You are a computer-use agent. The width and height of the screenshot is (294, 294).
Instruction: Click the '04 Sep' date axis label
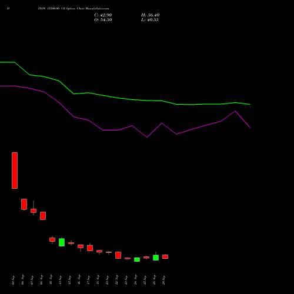[x=23, y=279]
